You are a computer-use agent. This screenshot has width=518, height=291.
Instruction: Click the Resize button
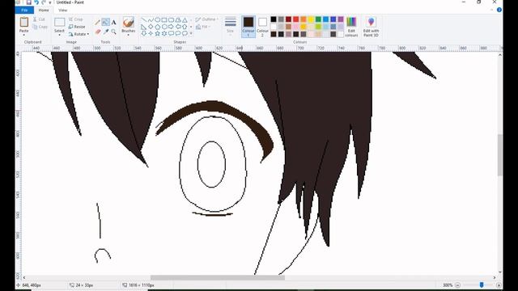click(77, 27)
